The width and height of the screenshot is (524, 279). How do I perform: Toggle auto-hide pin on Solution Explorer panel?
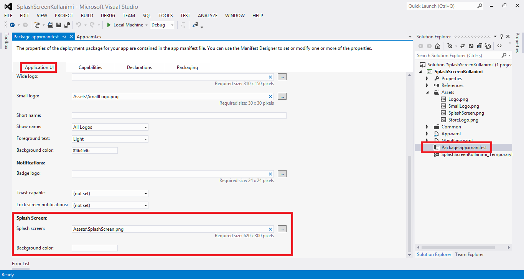coord(501,36)
